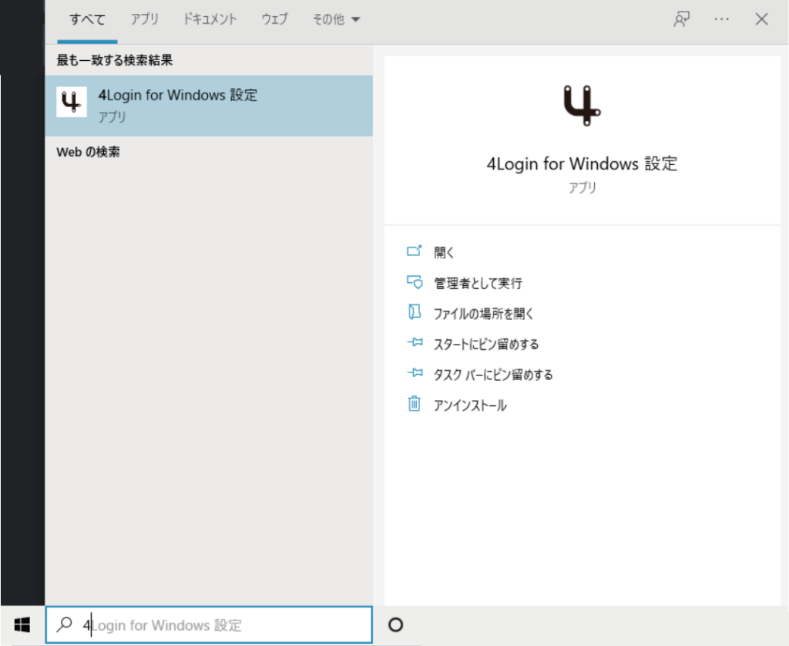Click the magnifier icon in the search box

(65, 625)
